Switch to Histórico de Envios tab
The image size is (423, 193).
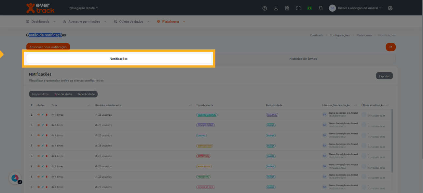click(303, 59)
